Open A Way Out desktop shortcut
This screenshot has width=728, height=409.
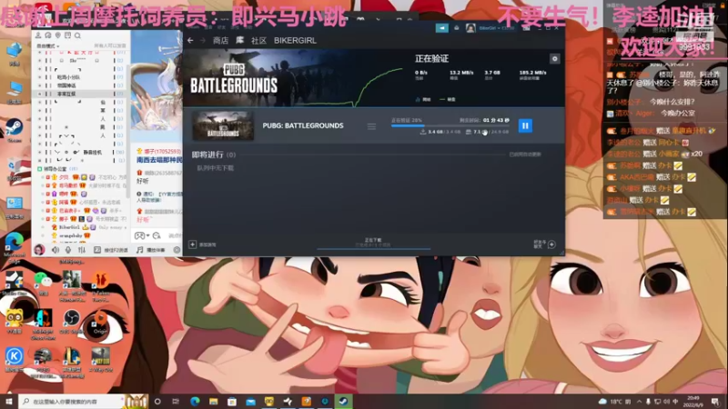(x=100, y=359)
